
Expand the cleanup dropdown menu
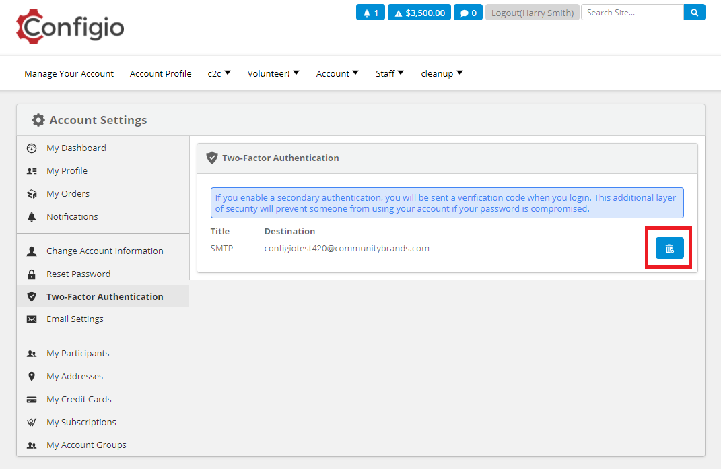click(442, 73)
